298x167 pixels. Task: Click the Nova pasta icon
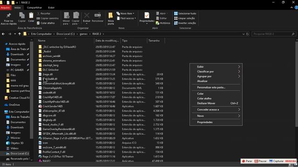click(110, 16)
